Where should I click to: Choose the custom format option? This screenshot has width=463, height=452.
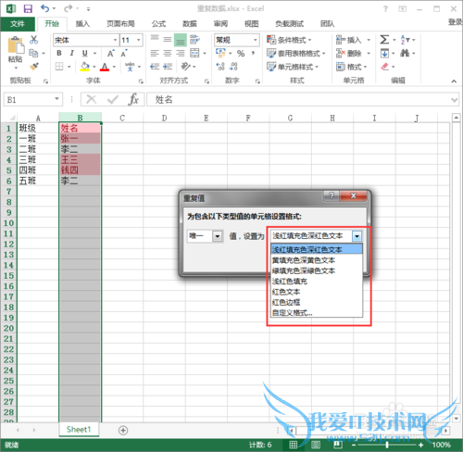click(317, 313)
